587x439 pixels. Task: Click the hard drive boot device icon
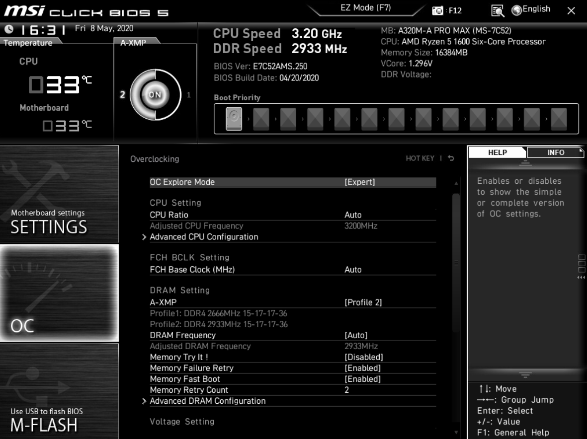click(x=234, y=119)
